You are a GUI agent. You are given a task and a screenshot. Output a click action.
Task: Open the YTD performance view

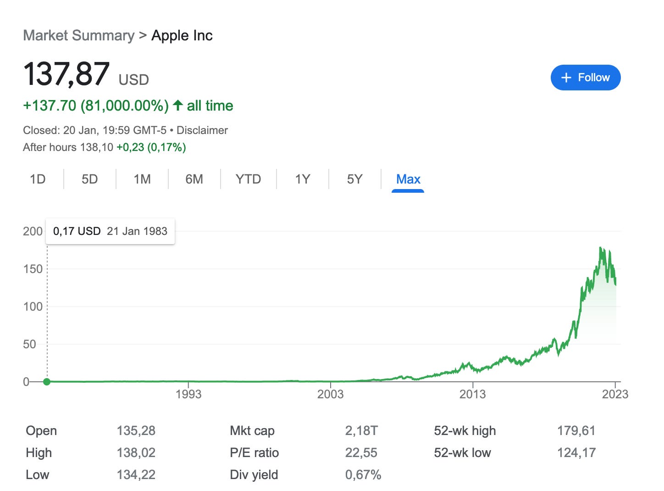248,179
